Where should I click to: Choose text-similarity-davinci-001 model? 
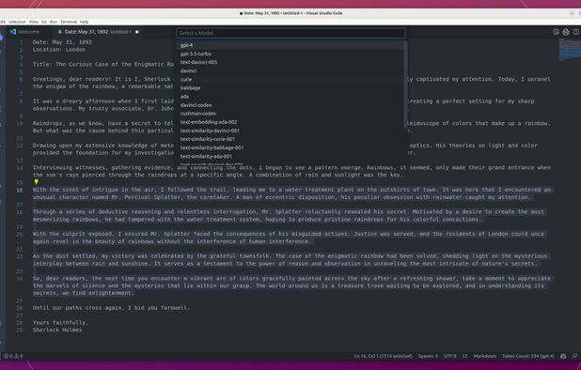click(x=290, y=131)
